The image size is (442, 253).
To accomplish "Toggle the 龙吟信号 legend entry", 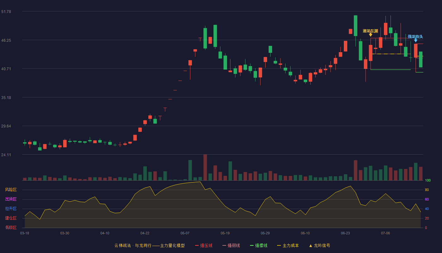I will coord(320,245).
